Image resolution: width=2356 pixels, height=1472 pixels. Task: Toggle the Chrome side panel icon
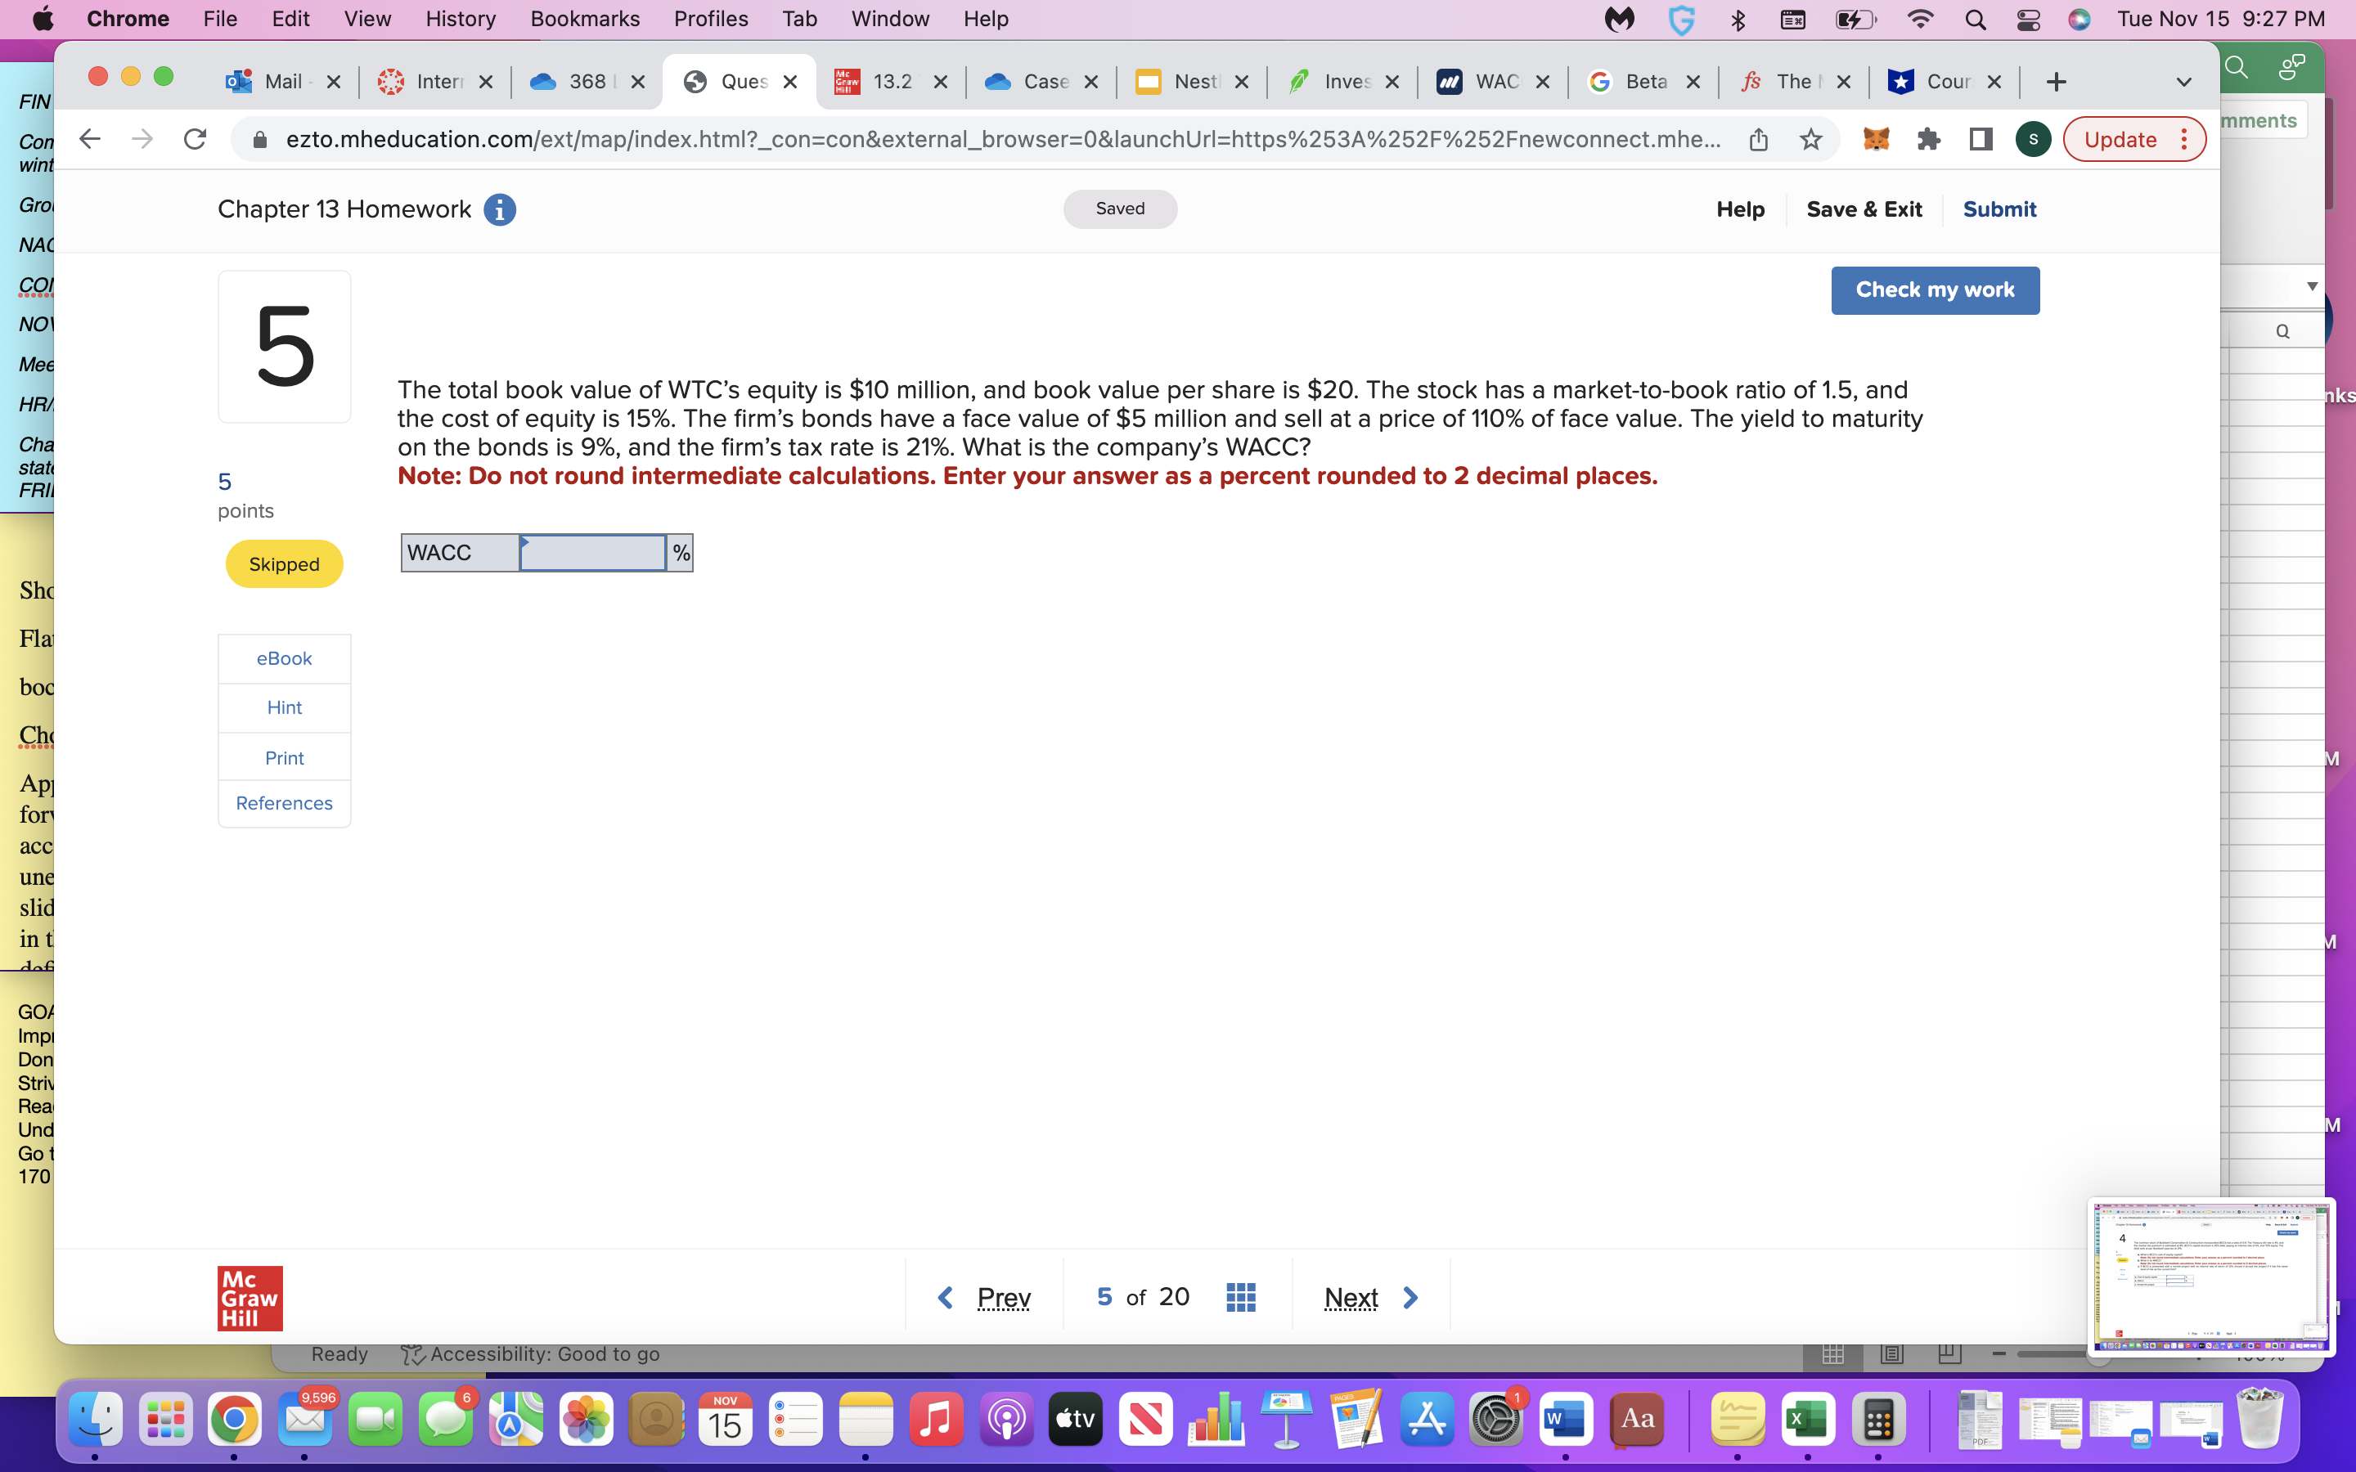pyautogui.click(x=1981, y=139)
